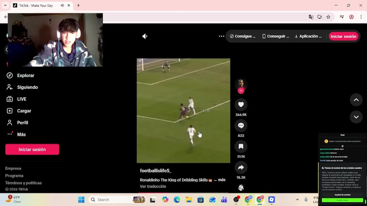367x206 pixels.
Task: Bookmark this page with star icon
Action: [328, 17]
